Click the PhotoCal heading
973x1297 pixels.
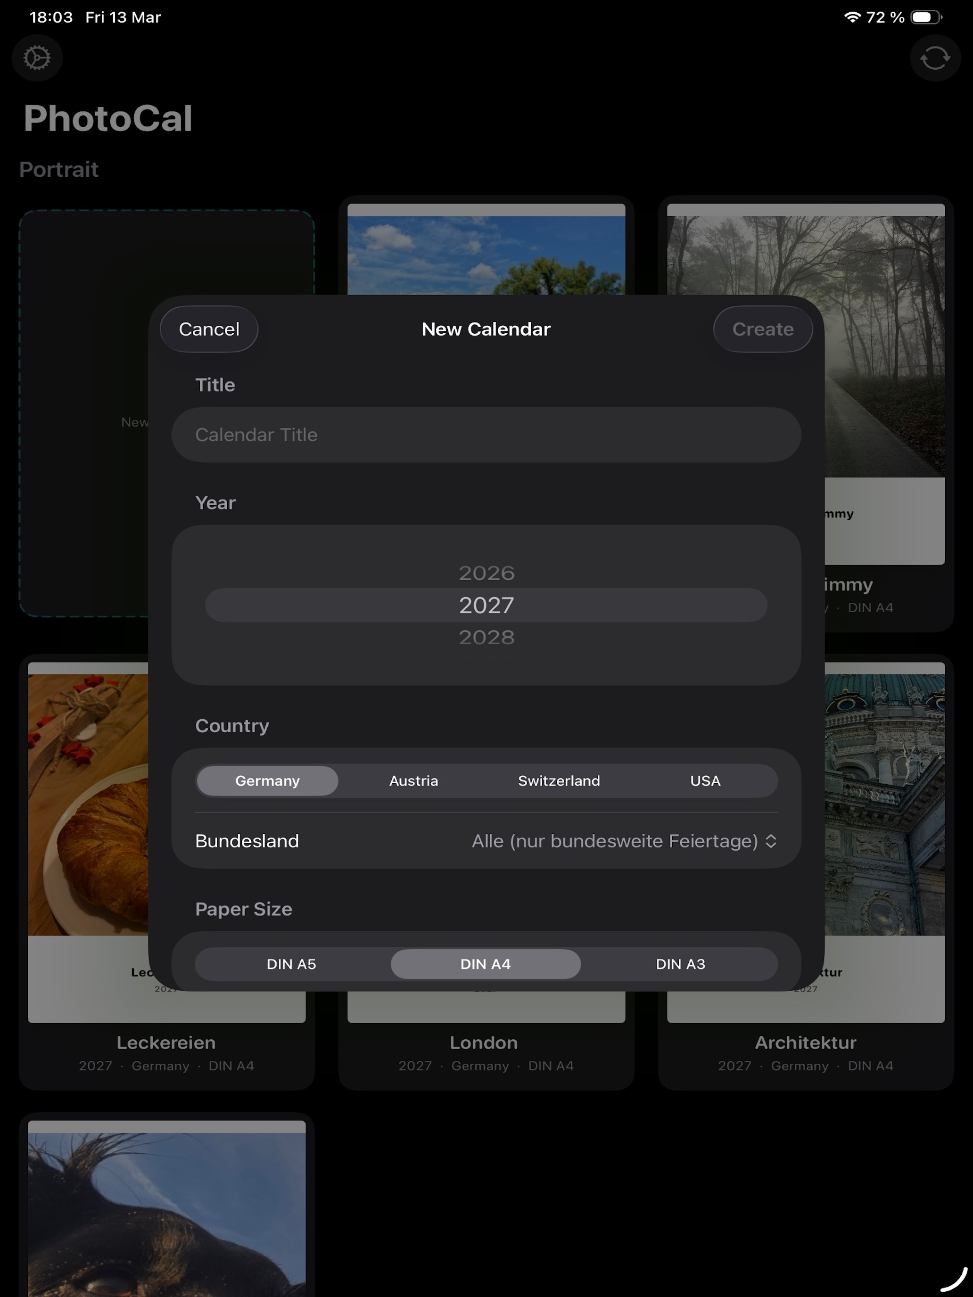click(x=108, y=118)
